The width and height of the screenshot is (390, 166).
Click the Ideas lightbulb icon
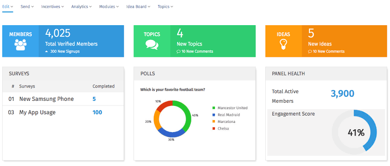tap(283, 44)
